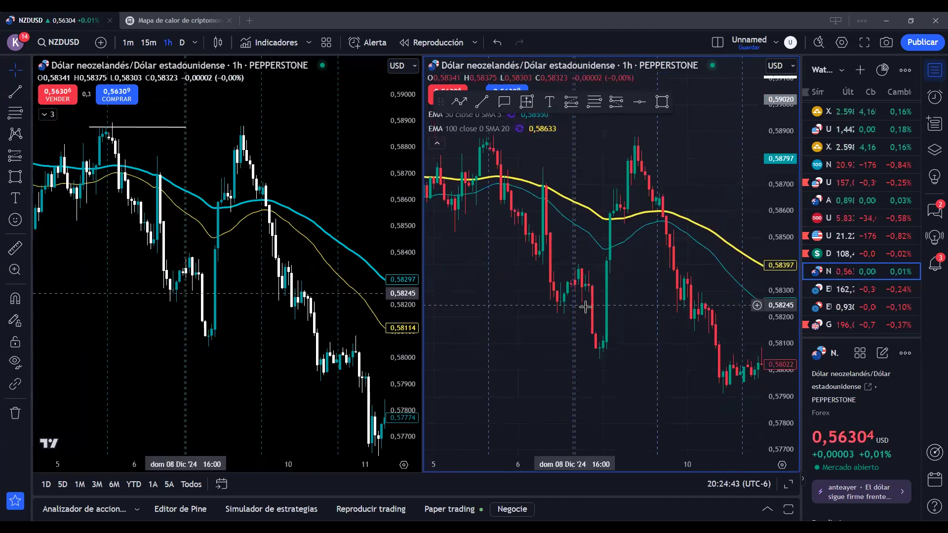This screenshot has height=533, width=948.
Task: Click the blue Publicar button
Action: click(x=922, y=42)
